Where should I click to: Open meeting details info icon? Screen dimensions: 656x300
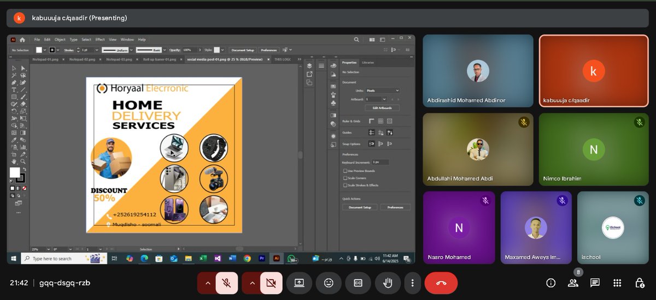[551, 283]
